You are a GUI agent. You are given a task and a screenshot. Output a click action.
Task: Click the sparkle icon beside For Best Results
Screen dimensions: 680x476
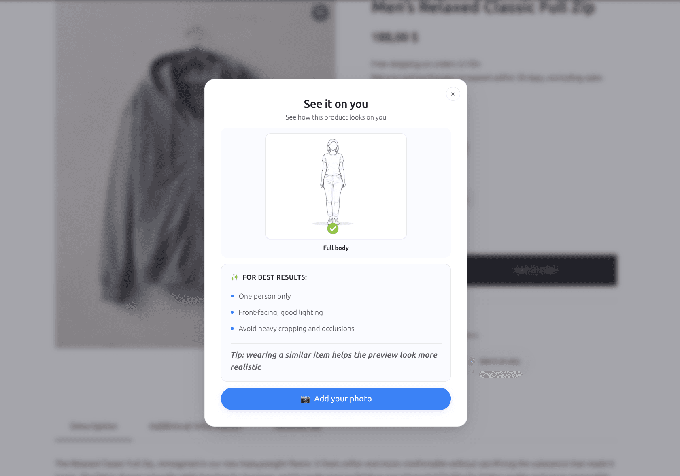tap(235, 277)
